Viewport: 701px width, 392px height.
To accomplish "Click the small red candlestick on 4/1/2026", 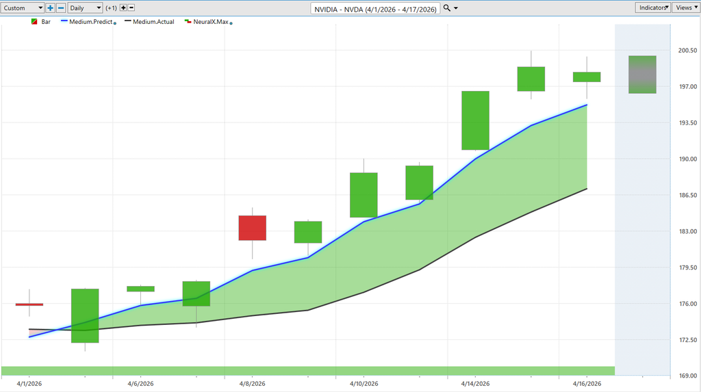I will pos(29,304).
